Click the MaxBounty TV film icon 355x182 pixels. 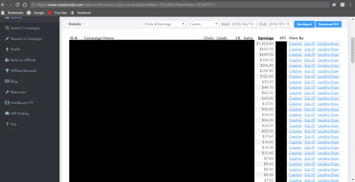click(7, 102)
